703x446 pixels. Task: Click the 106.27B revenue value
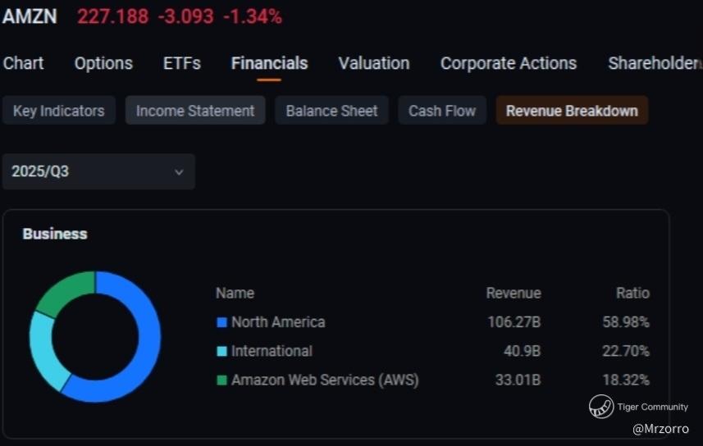point(514,322)
